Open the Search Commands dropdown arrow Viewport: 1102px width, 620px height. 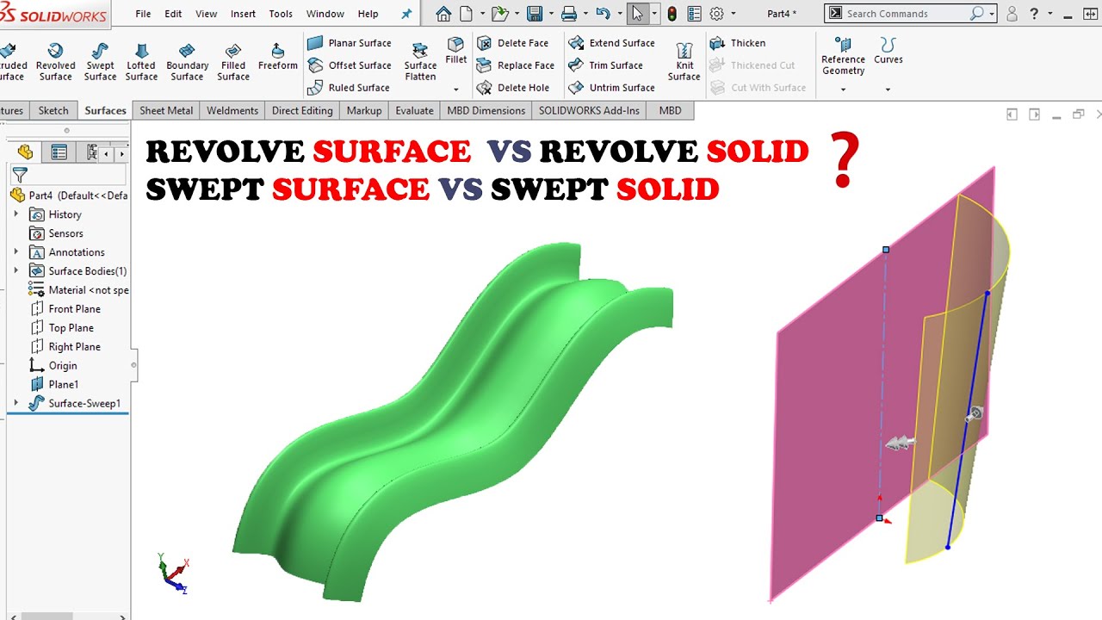992,14
